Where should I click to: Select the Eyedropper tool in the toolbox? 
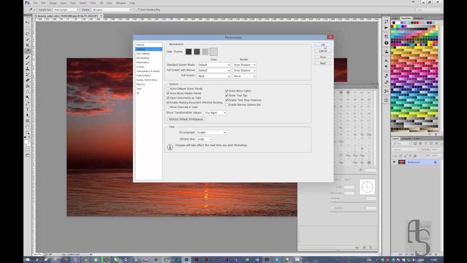click(x=28, y=51)
